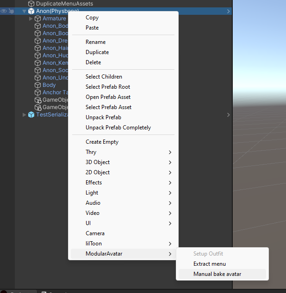The height and width of the screenshot is (293, 286).
Task: Choose Select Children menu entry
Action: (123, 77)
